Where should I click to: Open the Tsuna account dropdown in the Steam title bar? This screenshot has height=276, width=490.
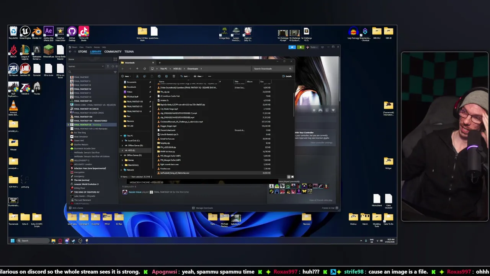click(314, 47)
